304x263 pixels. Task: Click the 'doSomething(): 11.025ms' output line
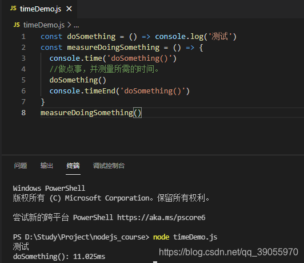click(59, 257)
